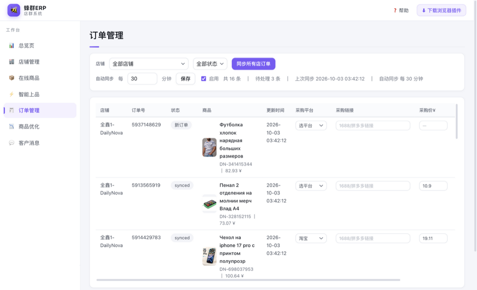Viewport: 477px width, 290px height.
Task: Expand the 全部店铺 store dropdown
Action: point(149,64)
